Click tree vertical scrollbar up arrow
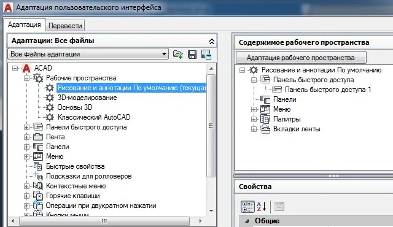 (211, 69)
